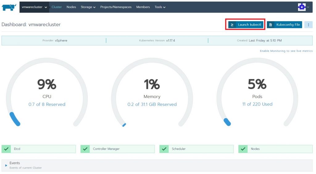Expand the Storage menu
The height and width of the screenshot is (174, 316).
88,7
